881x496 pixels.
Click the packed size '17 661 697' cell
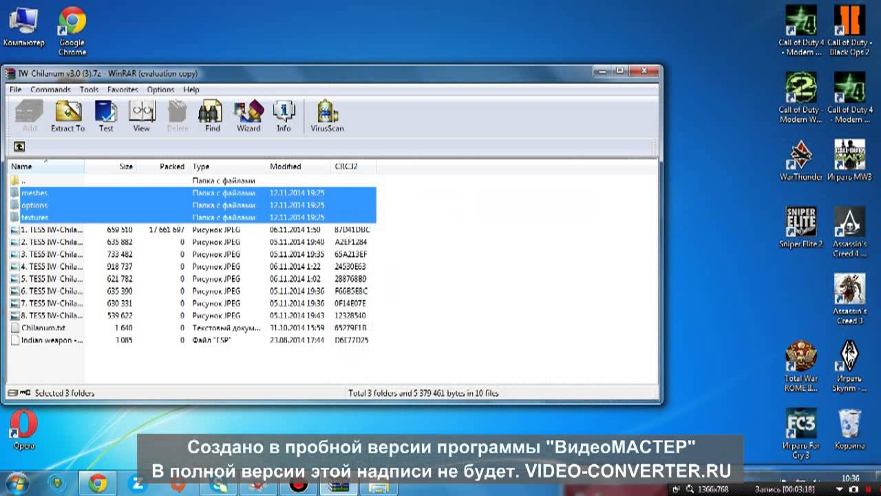click(167, 229)
